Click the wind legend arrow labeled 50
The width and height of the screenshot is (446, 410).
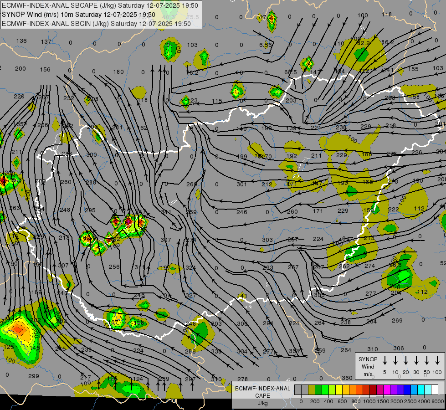click(x=427, y=360)
